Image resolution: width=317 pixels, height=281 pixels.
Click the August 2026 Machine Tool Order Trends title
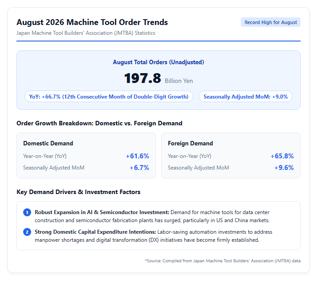pyautogui.click(x=92, y=22)
